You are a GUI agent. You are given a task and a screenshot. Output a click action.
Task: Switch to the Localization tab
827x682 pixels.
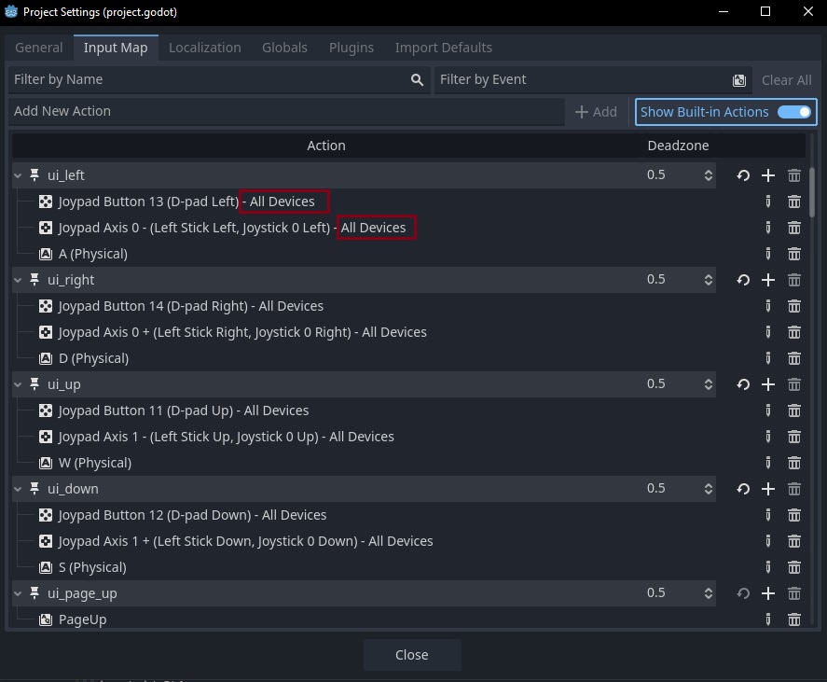click(204, 48)
